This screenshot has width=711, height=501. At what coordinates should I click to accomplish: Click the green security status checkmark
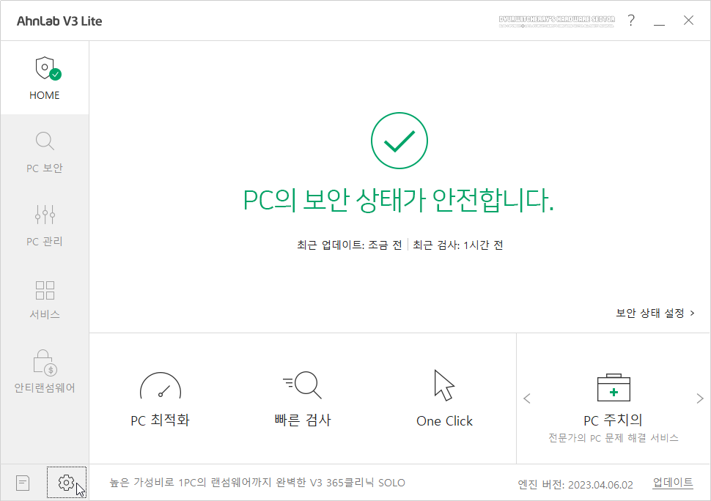(399, 141)
